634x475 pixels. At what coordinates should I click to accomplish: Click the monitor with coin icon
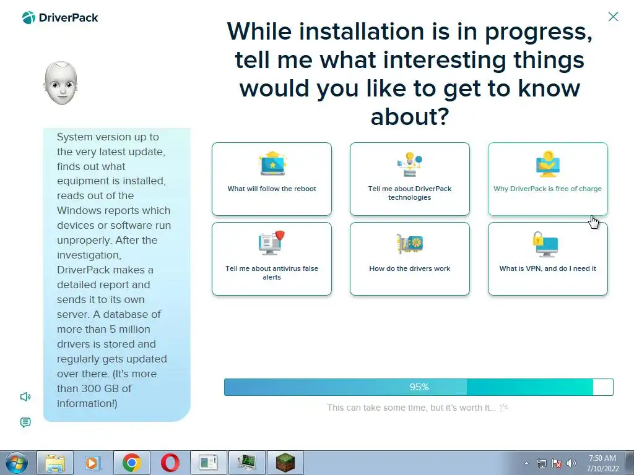[547, 164]
